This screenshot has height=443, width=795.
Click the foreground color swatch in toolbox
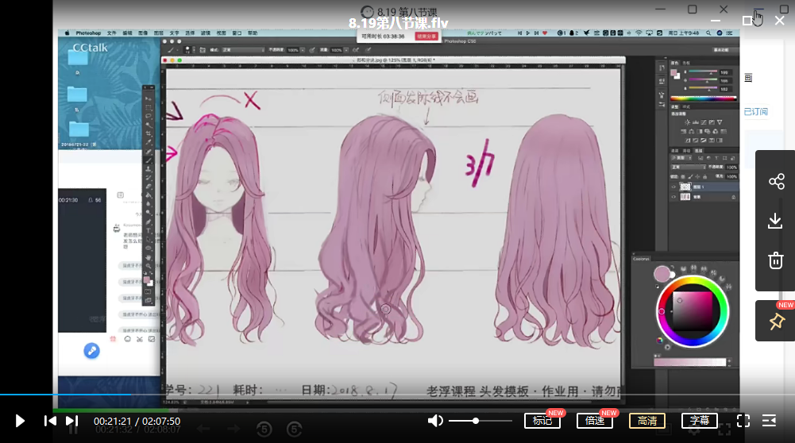point(146,280)
